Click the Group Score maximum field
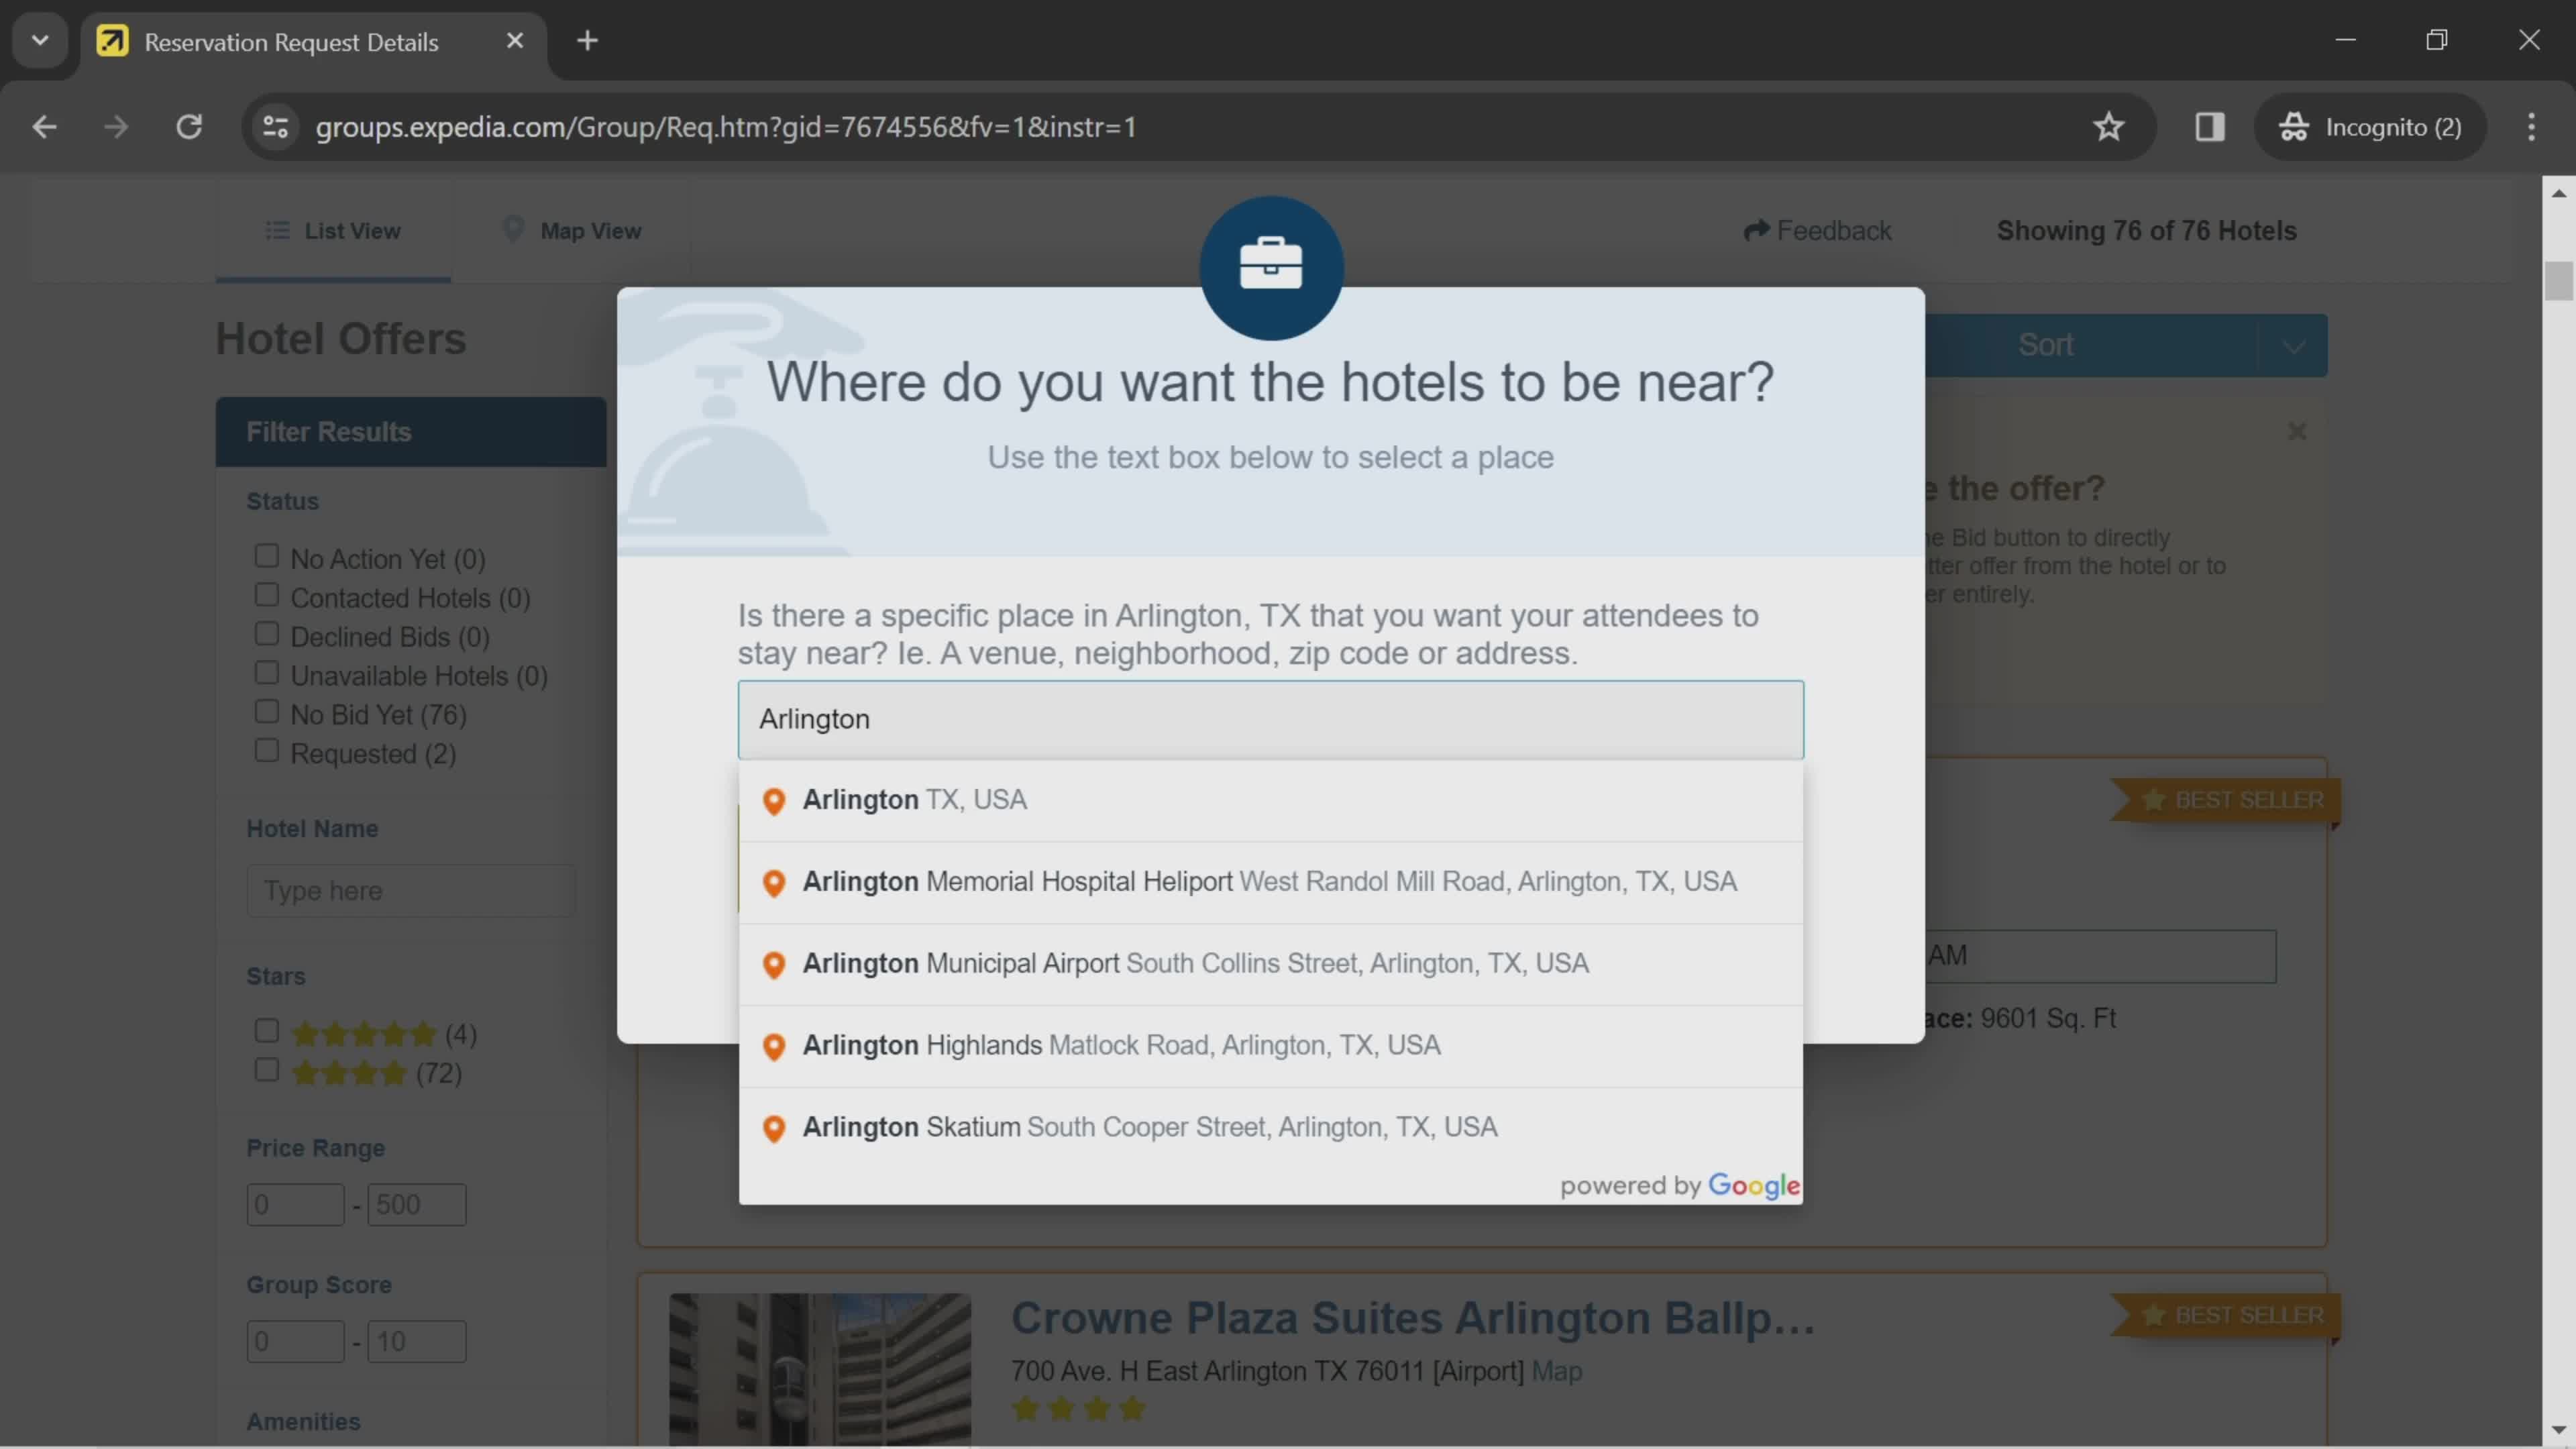Viewport: 2576px width, 1449px height. click(416, 1341)
